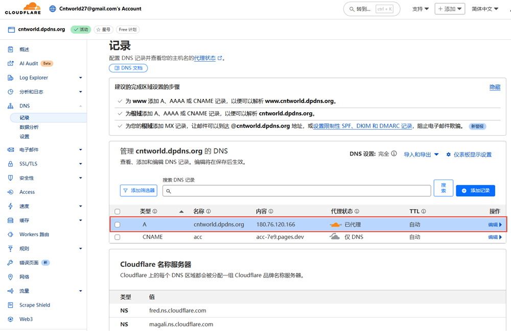Click the 星号 star button
Image resolution: width=511 pixels, height=331 pixels.
click(103, 30)
